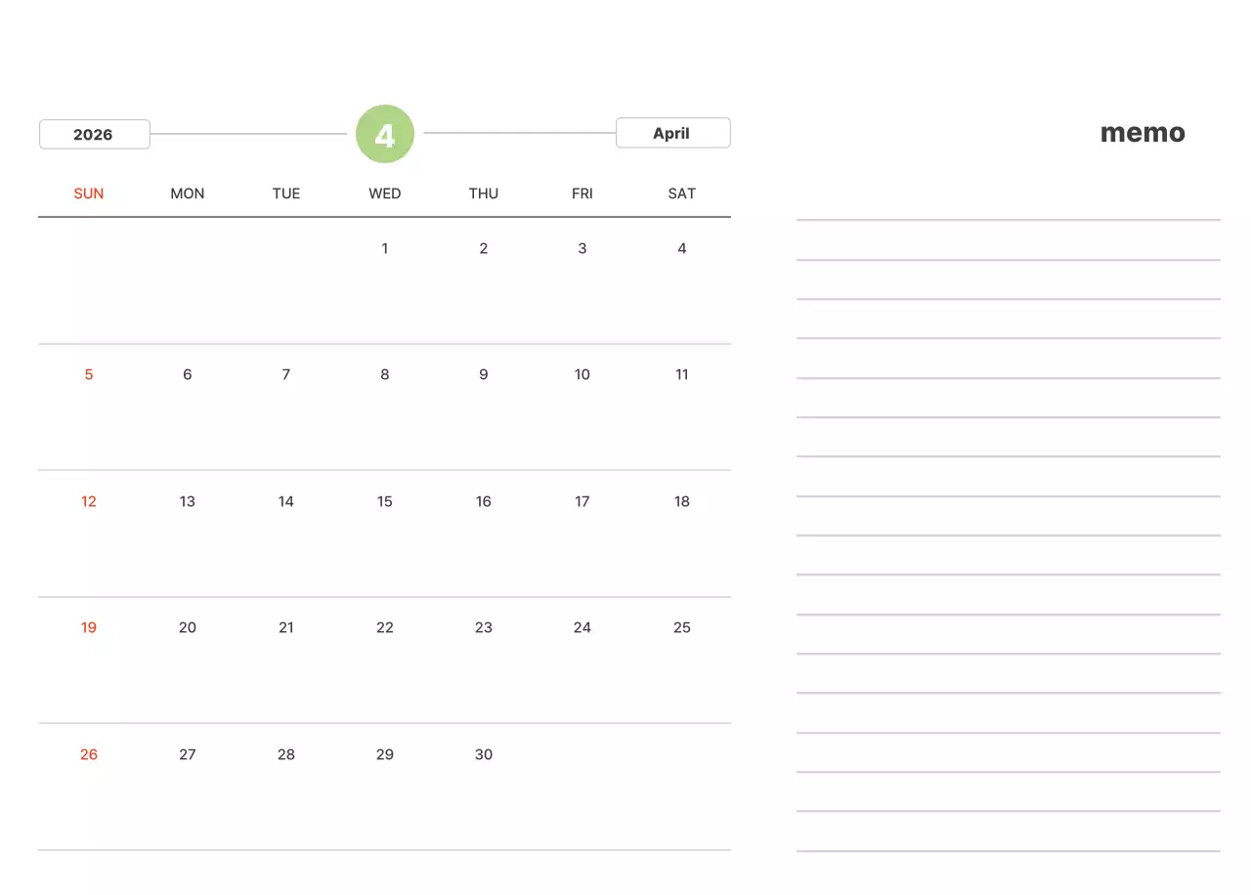Click the memo heading
The height and width of the screenshot is (895, 1251).
click(1143, 133)
